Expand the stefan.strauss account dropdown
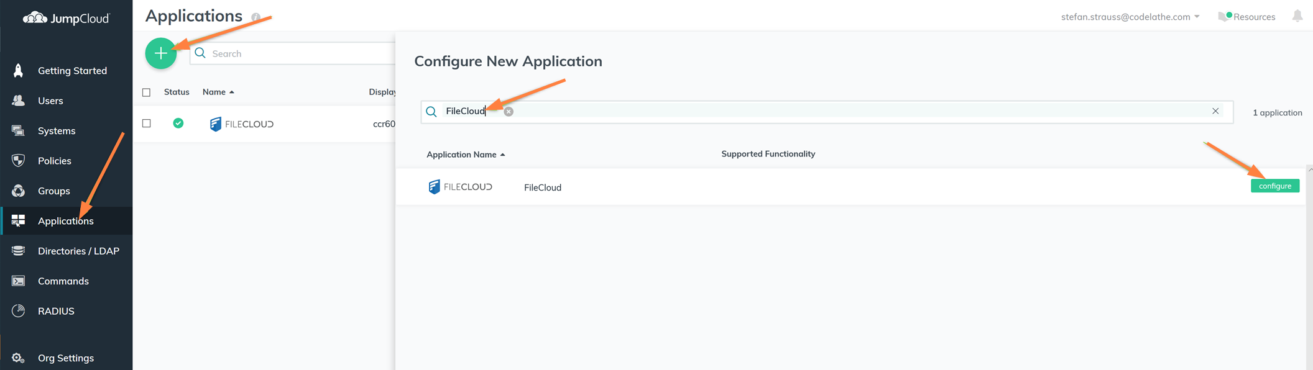 [x=1130, y=17]
